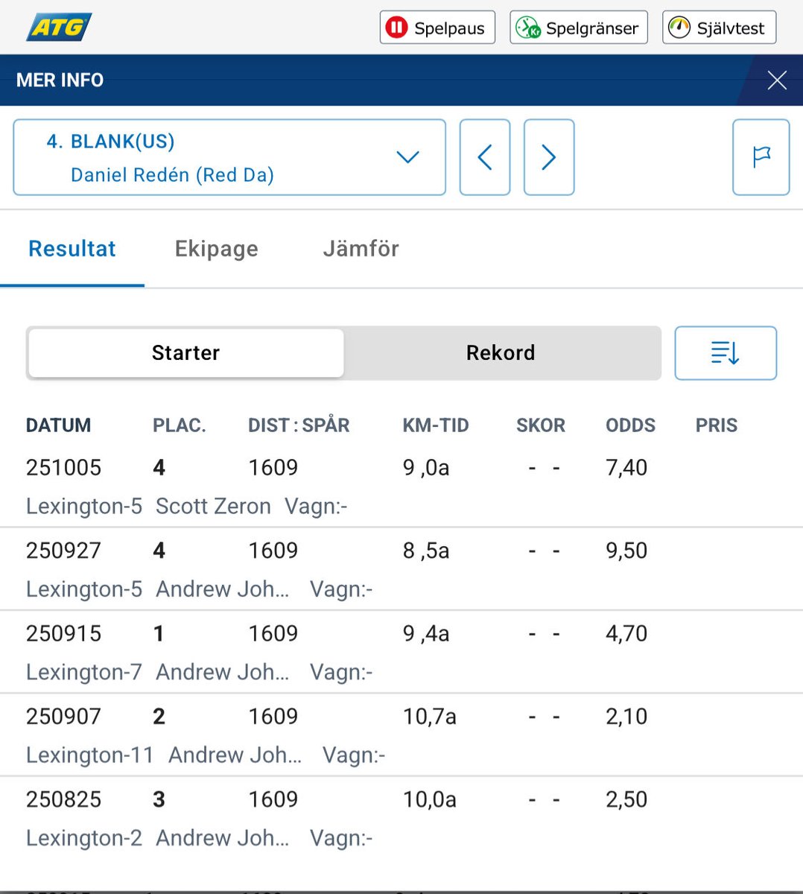Click the Lexington-7 track label
The height and width of the screenshot is (894, 803).
(x=83, y=673)
